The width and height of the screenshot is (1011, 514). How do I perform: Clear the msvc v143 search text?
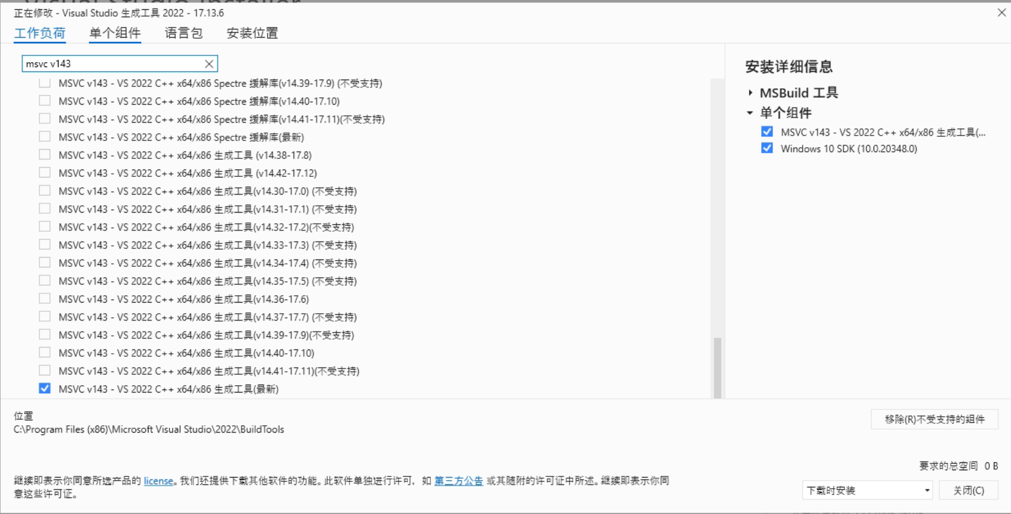pyautogui.click(x=209, y=63)
